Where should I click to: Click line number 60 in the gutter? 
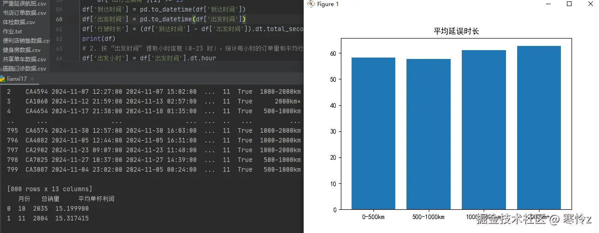(x=59, y=19)
